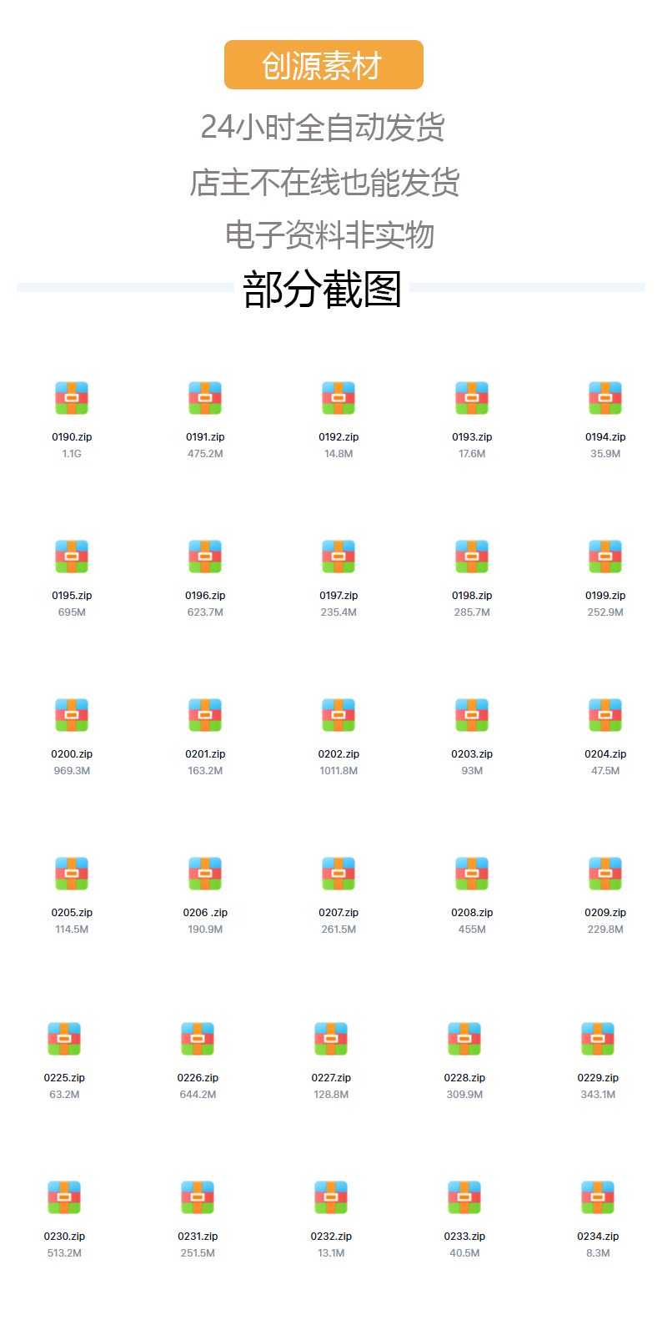The height and width of the screenshot is (1335, 667).
Task: Click the 店主不在线也能发货 text line
Action: click(x=325, y=182)
